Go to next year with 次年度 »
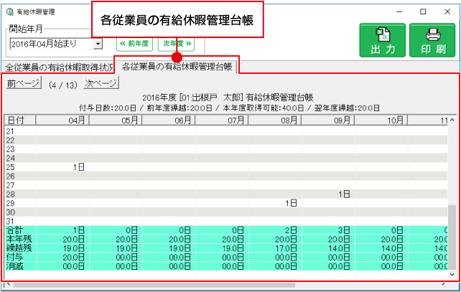 (177, 44)
